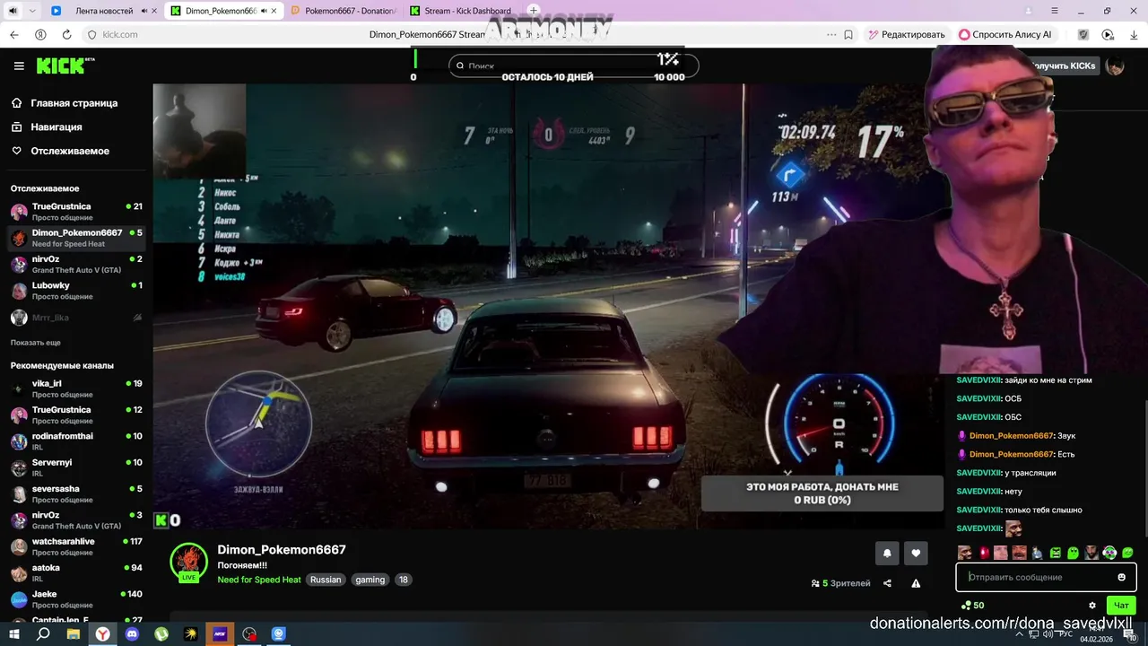
Task: Click the 18 age tag
Action: click(x=404, y=580)
